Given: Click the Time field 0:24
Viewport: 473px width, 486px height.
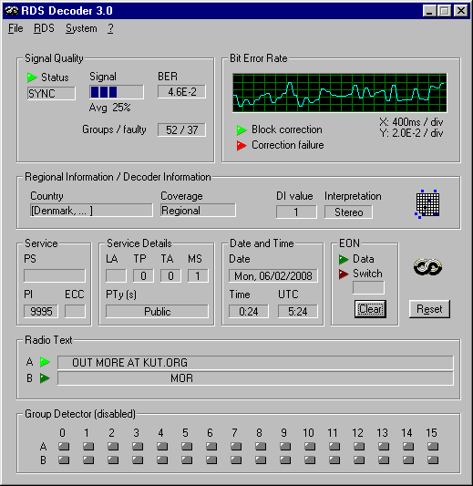Looking at the screenshot, I should click(x=249, y=311).
